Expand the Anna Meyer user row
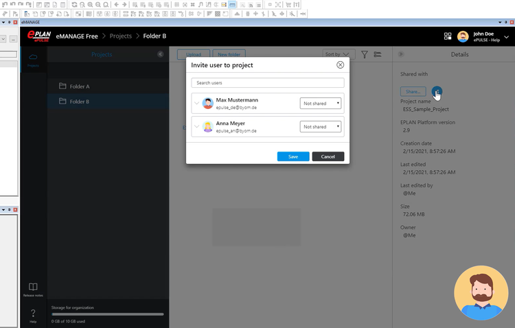Image resolution: width=515 pixels, height=328 pixels. coord(196,127)
